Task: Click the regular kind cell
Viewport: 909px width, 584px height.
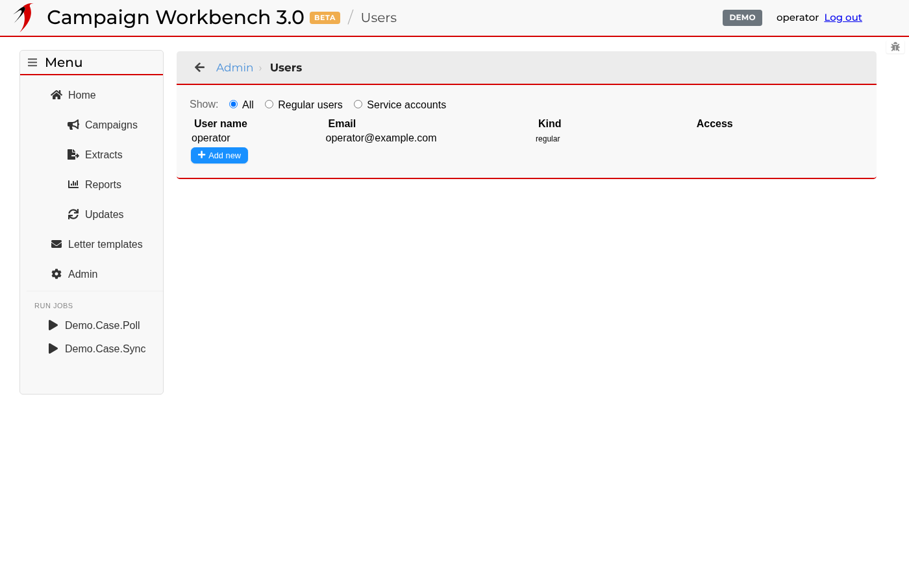Action: tap(547, 139)
